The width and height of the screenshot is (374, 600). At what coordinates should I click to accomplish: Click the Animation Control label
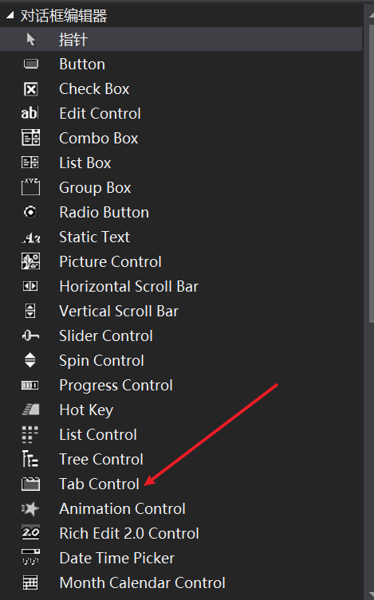pos(123,508)
